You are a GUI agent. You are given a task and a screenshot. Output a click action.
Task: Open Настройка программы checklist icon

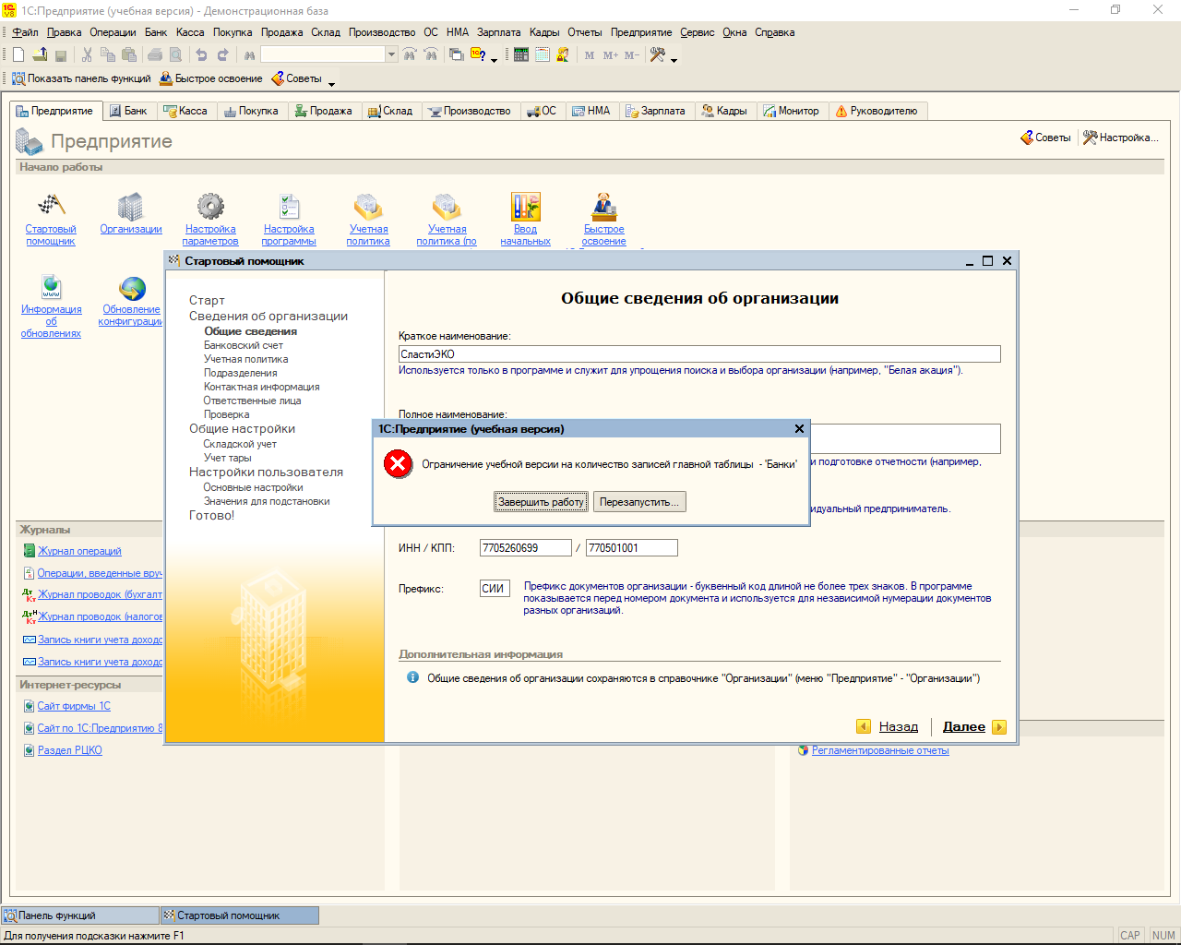click(x=289, y=206)
